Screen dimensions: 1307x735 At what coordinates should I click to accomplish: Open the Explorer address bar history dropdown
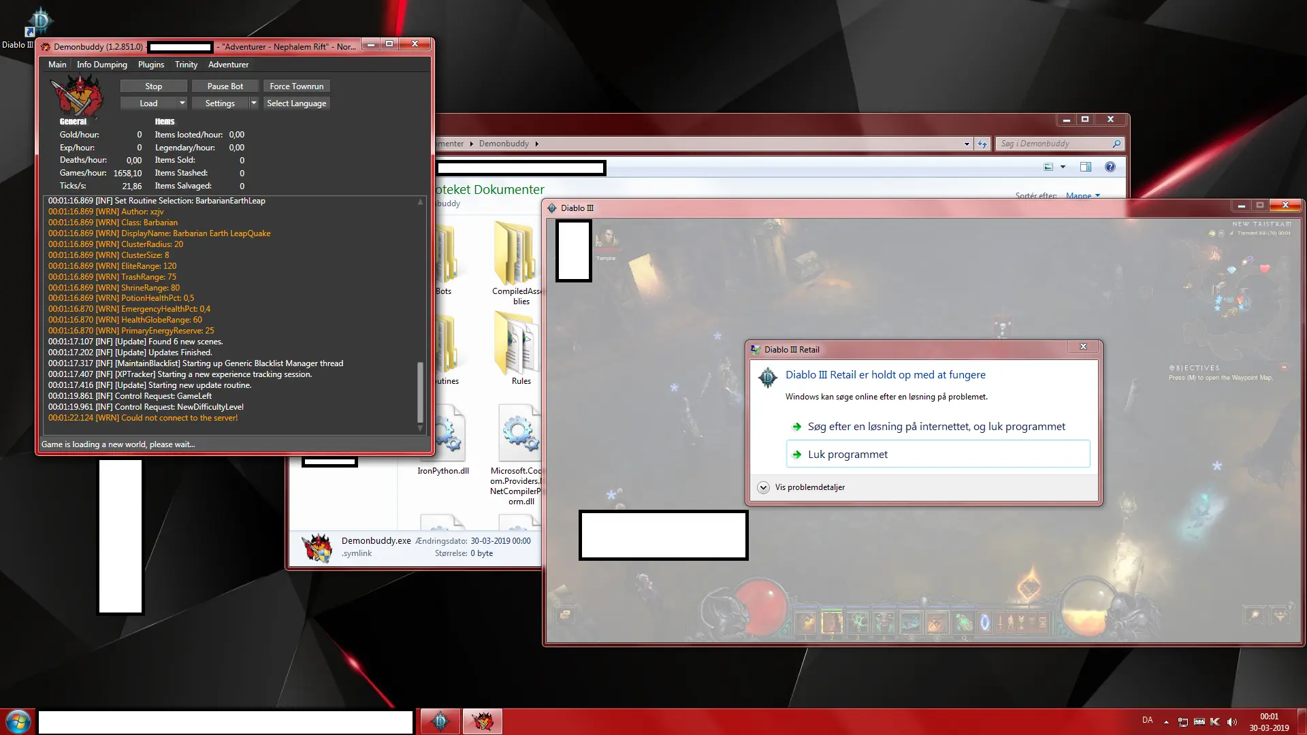point(967,144)
